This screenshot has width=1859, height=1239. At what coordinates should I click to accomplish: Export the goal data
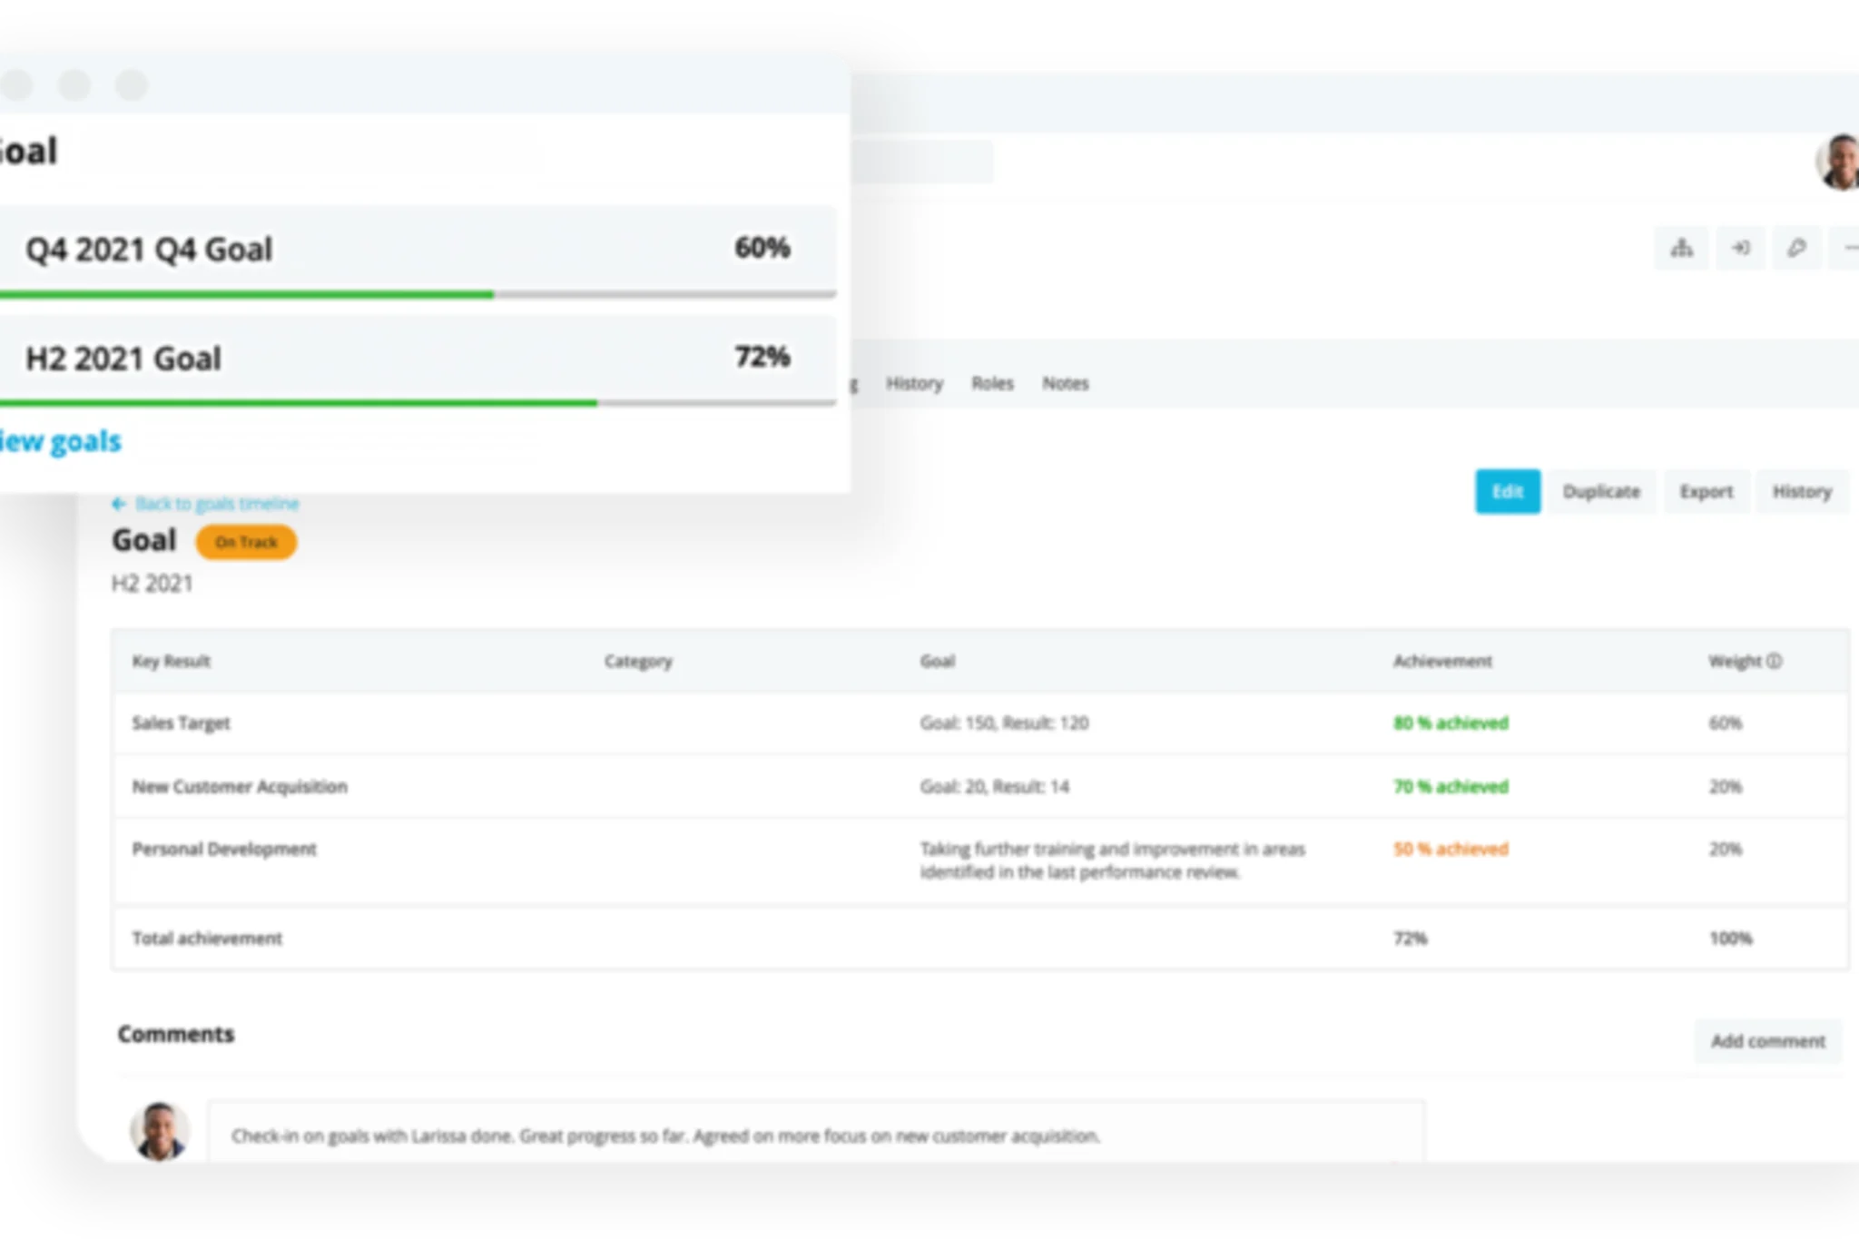(1707, 491)
